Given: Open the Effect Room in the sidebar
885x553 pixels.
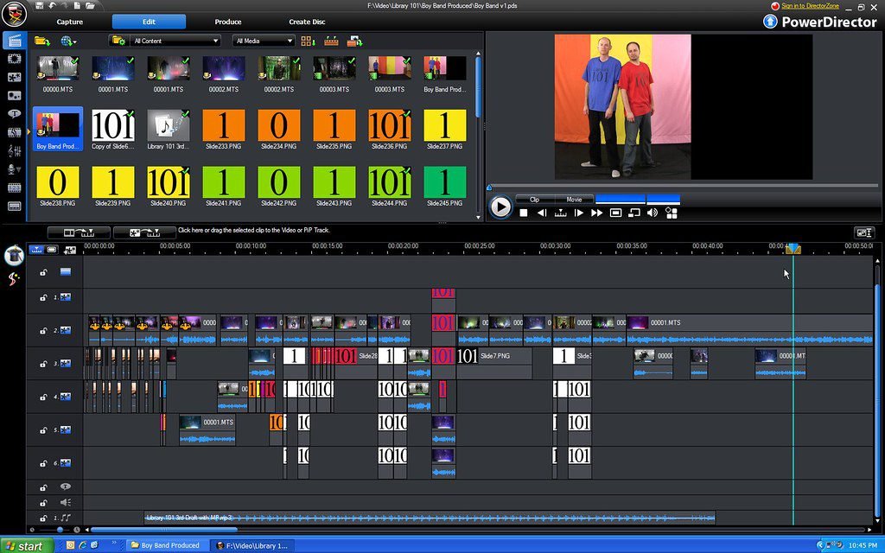Looking at the screenshot, I should pos(13,58).
